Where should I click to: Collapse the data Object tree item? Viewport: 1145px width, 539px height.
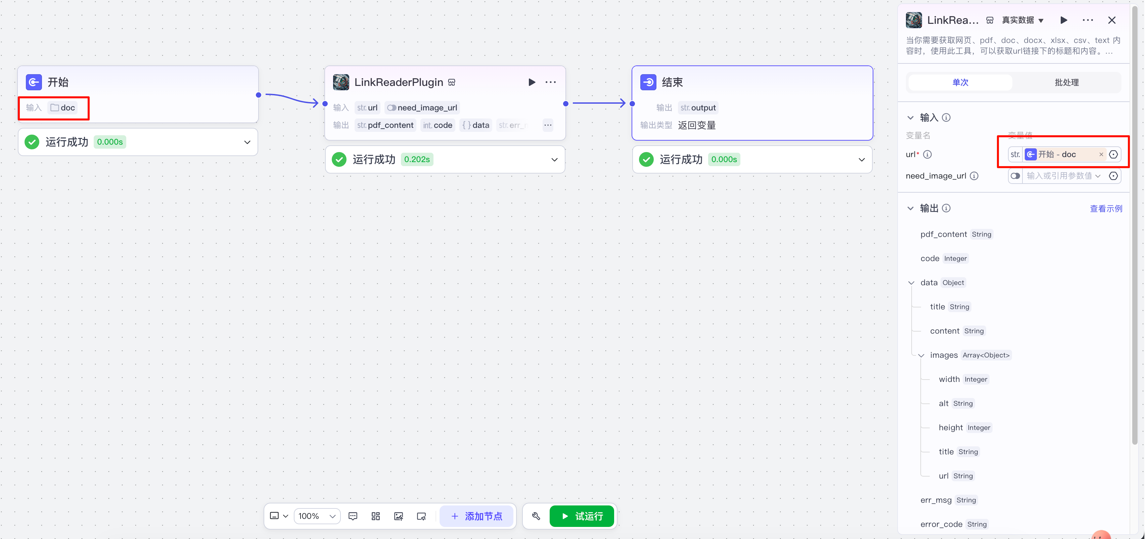click(911, 283)
